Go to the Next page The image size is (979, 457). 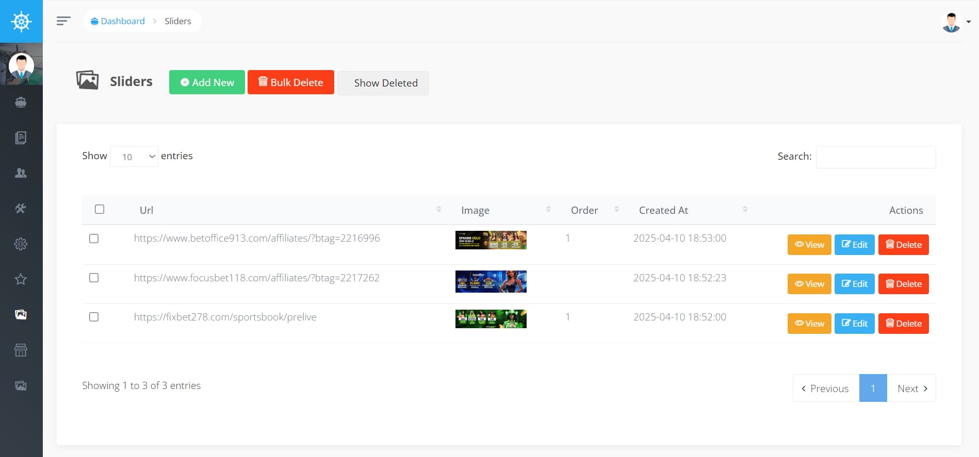tap(911, 388)
